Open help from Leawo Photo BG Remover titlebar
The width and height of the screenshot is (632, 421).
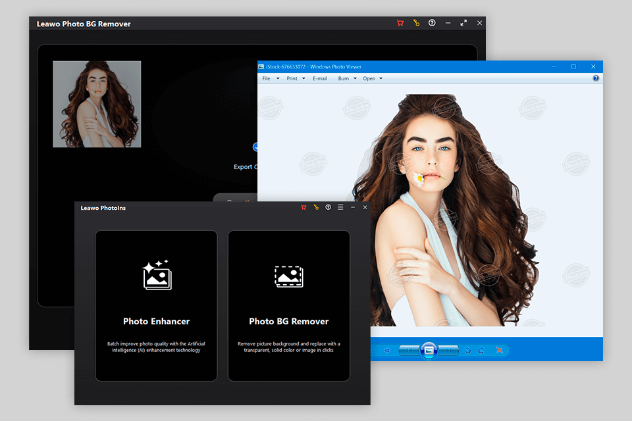[432, 22]
